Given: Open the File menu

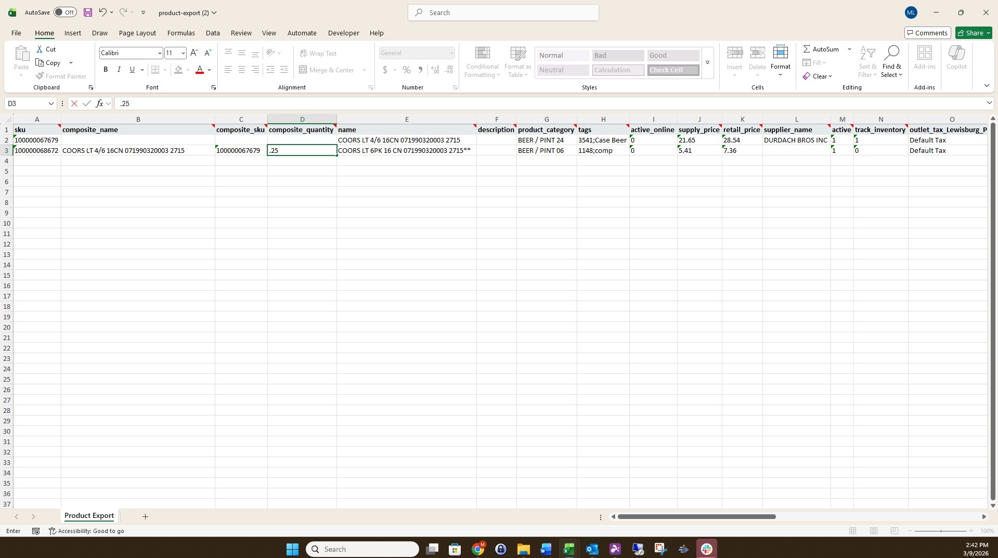Looking at the screenshot, I should click(16, 33).
